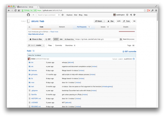Click the browser vertical scrollbar
This screenshot has width=165, height=117.
[157, 17]
